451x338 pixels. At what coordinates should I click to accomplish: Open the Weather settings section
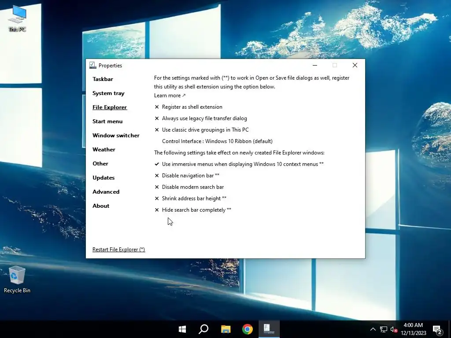tap(104, 150)
